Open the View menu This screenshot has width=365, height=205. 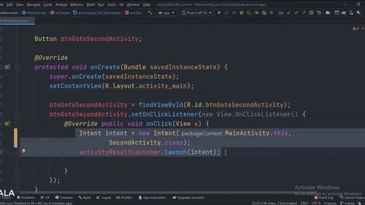coord(19,5)
